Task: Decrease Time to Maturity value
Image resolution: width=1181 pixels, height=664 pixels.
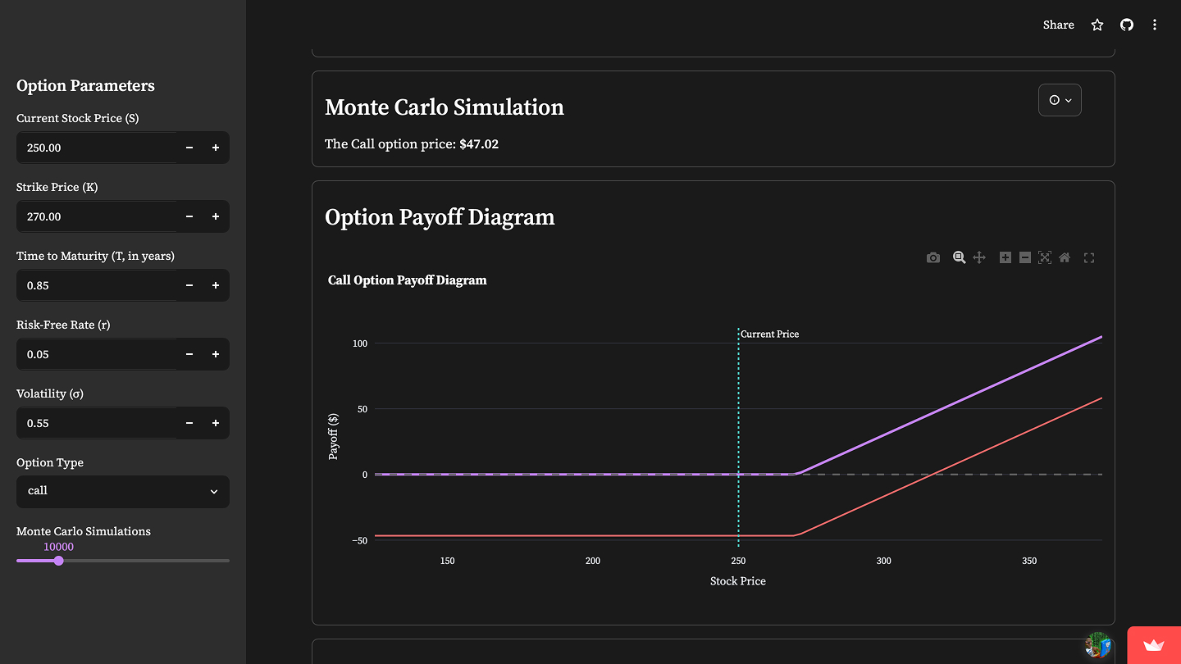Action: point(189,285)
